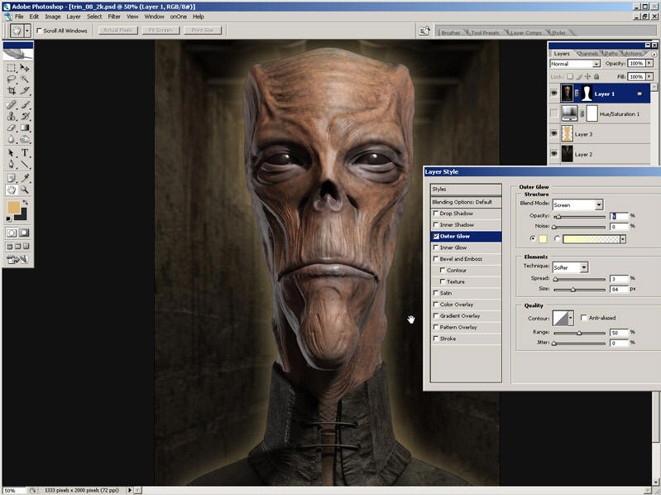This screenshot has height=495, width=661.
Task: Click the Outer Glow color swatch
Action: [x=543, y=239]
